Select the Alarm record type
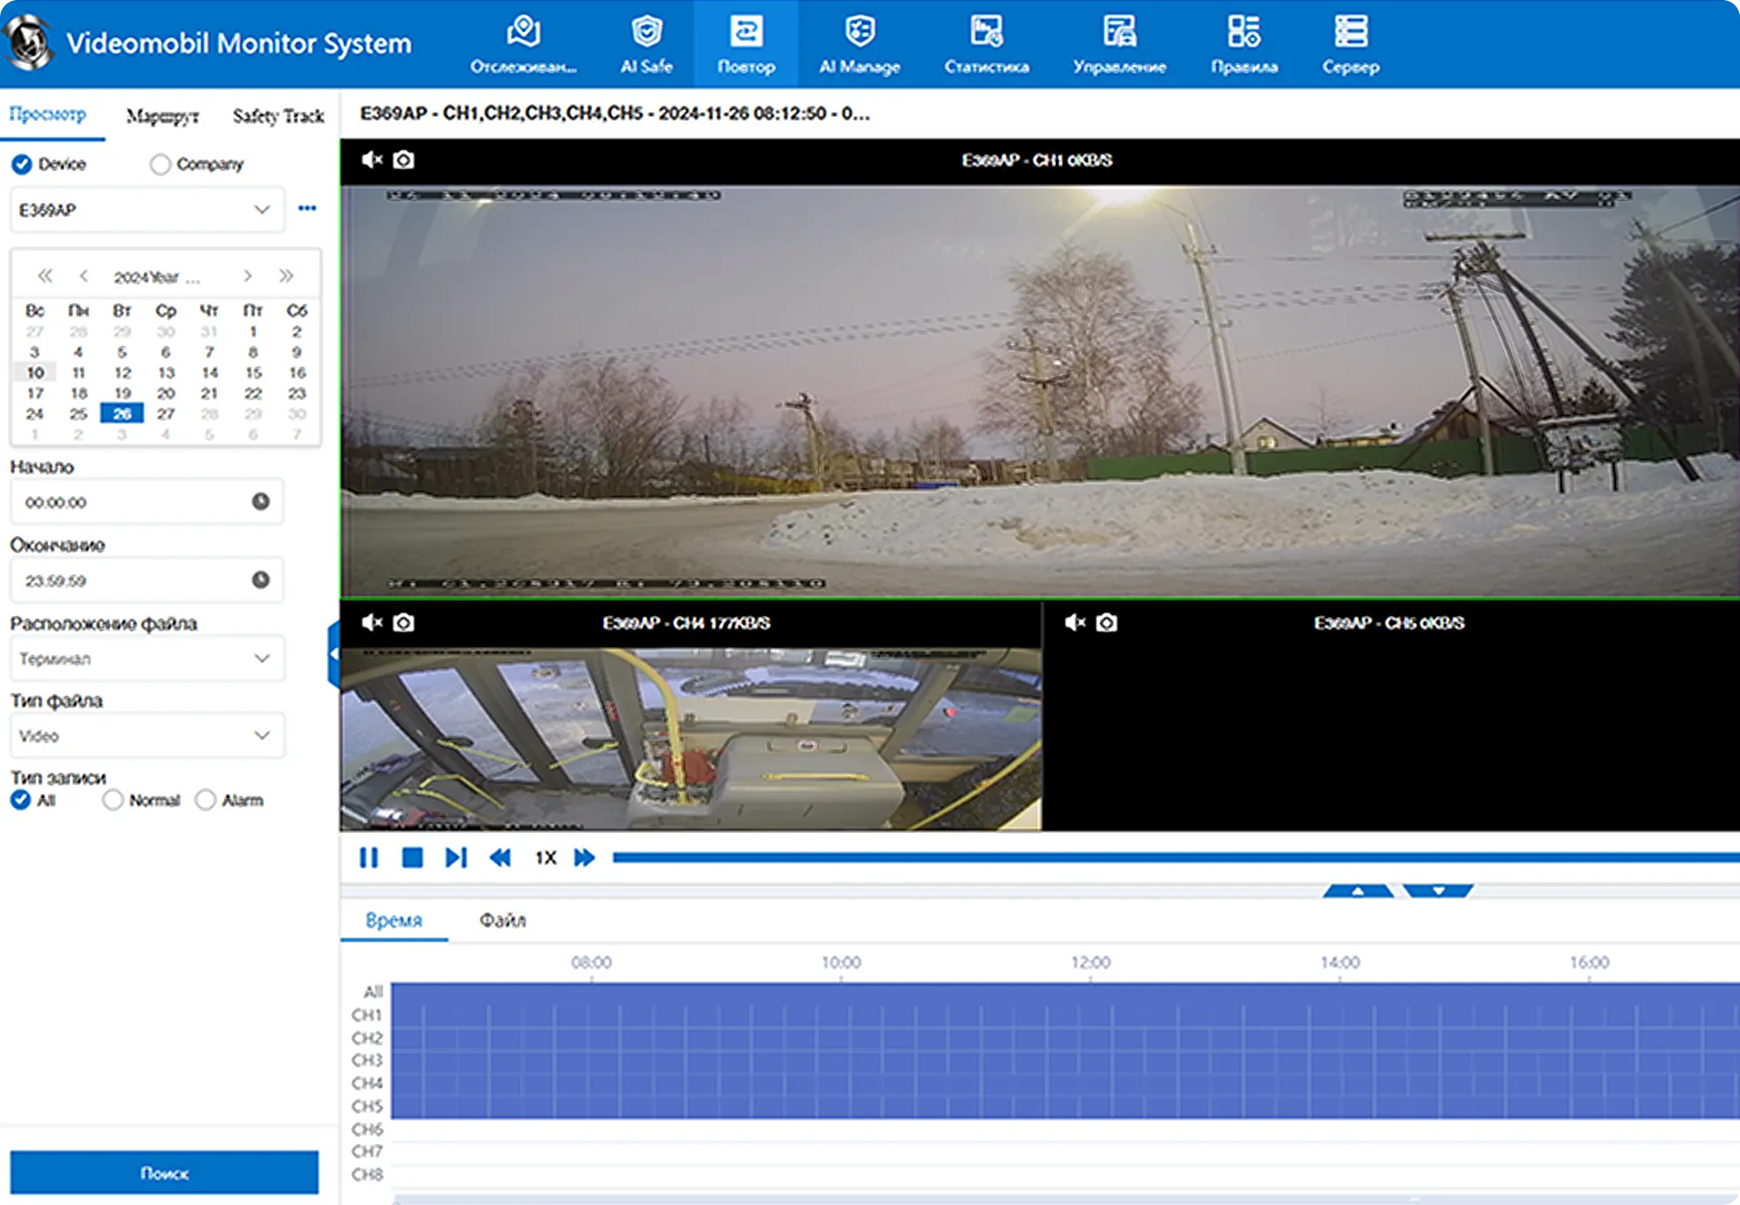 (206, 800)
